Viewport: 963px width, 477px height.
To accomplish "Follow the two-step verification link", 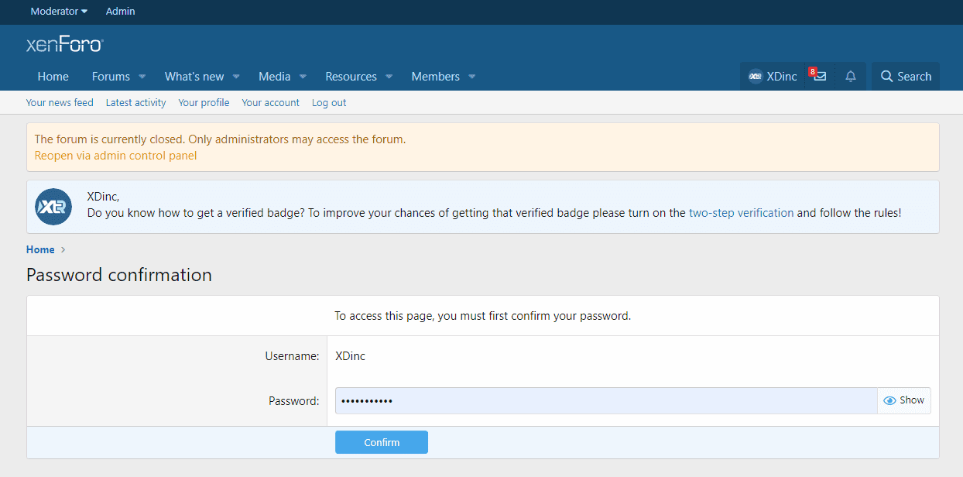I will pyautogui.click(x=741, y=212).
